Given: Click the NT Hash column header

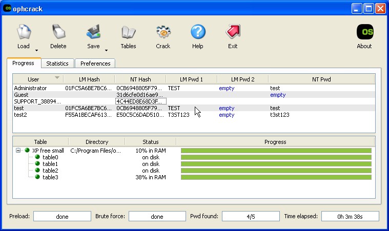Looking at the screenshot, I should point(140,79).
